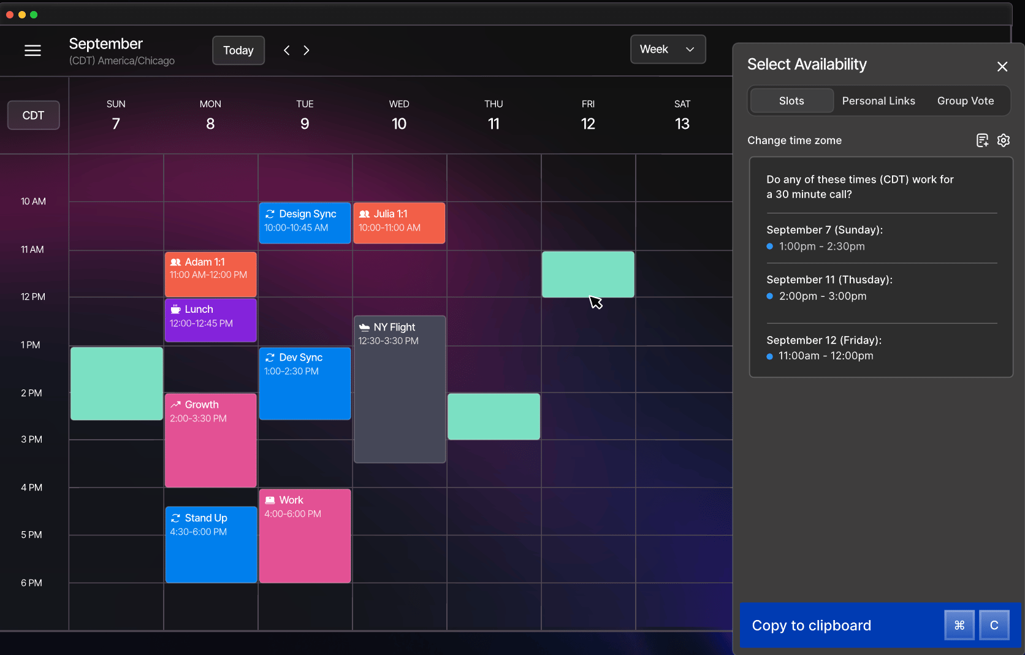Open the Design Sync event
This screenshot has height=655, width=1025.
[x=305, y=223]
